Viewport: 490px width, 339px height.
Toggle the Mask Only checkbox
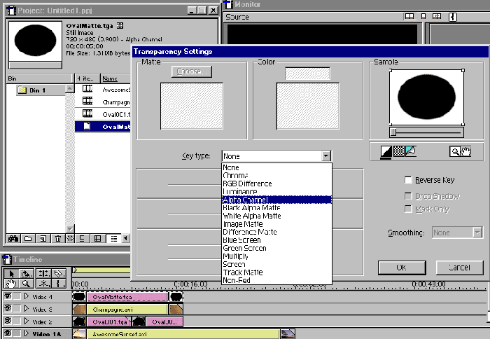click(408, 209)
